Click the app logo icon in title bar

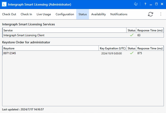(x=4, y=4)
